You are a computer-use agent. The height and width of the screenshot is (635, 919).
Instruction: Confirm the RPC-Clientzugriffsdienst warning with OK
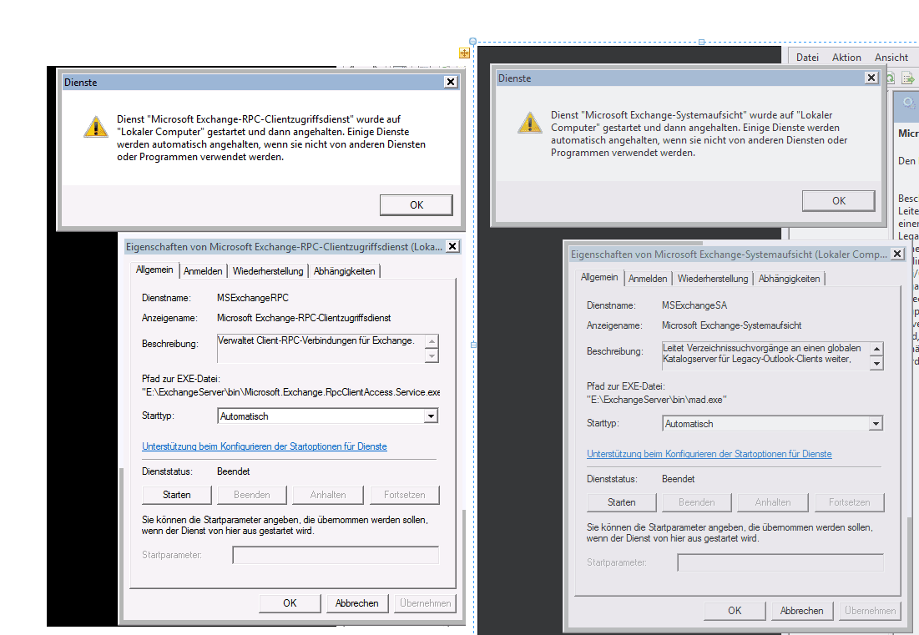tap(417, 205)
